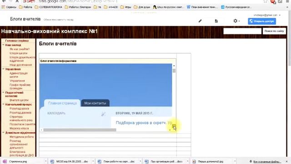Click the create new page icon
The width and height of the screenshot is (291, 164).
[216, 21]
